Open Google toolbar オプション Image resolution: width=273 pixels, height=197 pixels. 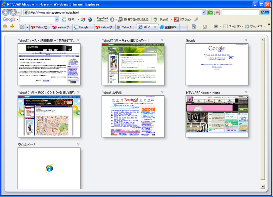[x=183, y=19]
